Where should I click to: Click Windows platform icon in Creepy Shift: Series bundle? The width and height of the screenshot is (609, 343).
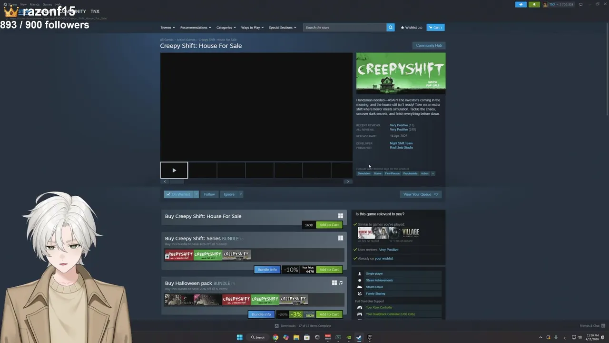[x=341, y=238]
